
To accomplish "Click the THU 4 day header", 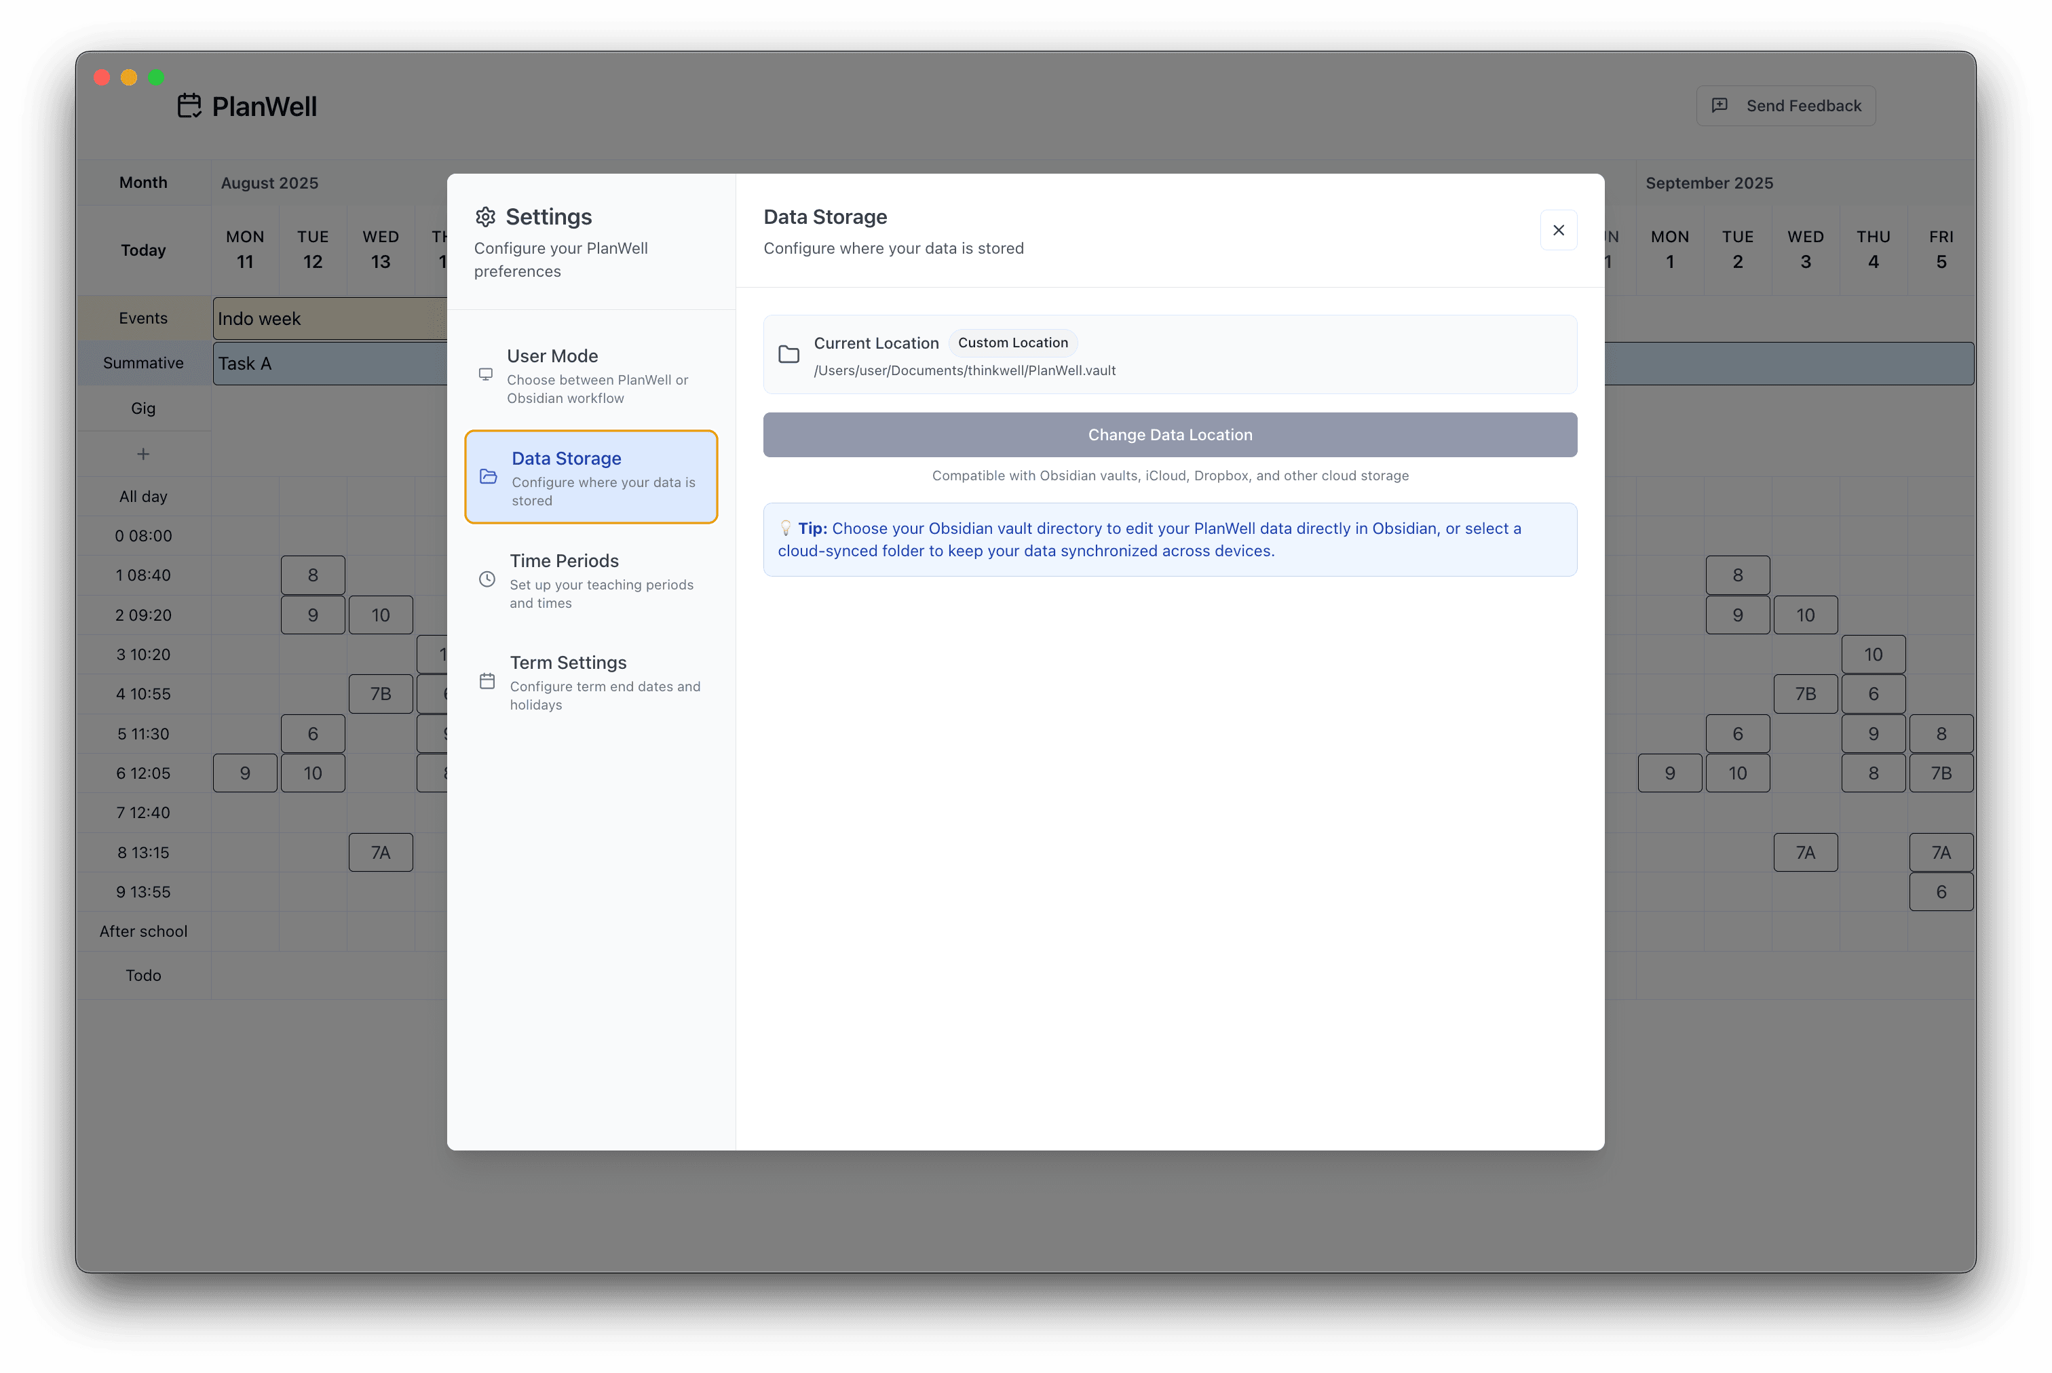I will (x=1874, y=250).
